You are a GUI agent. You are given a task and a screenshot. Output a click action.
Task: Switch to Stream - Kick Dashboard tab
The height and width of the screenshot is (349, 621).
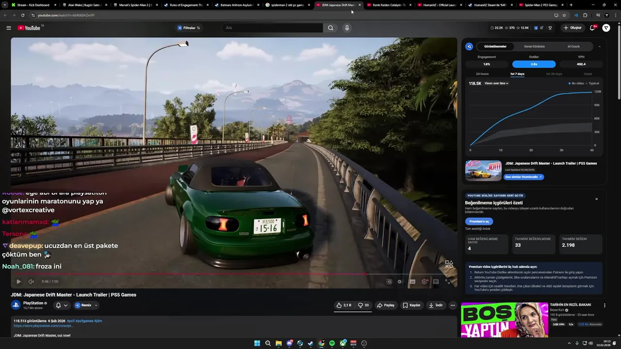click(33, 5)
